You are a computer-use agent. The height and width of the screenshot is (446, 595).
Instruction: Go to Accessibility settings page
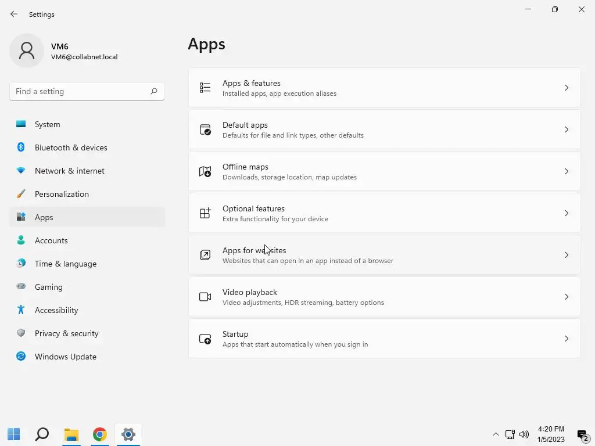(56, 310)
